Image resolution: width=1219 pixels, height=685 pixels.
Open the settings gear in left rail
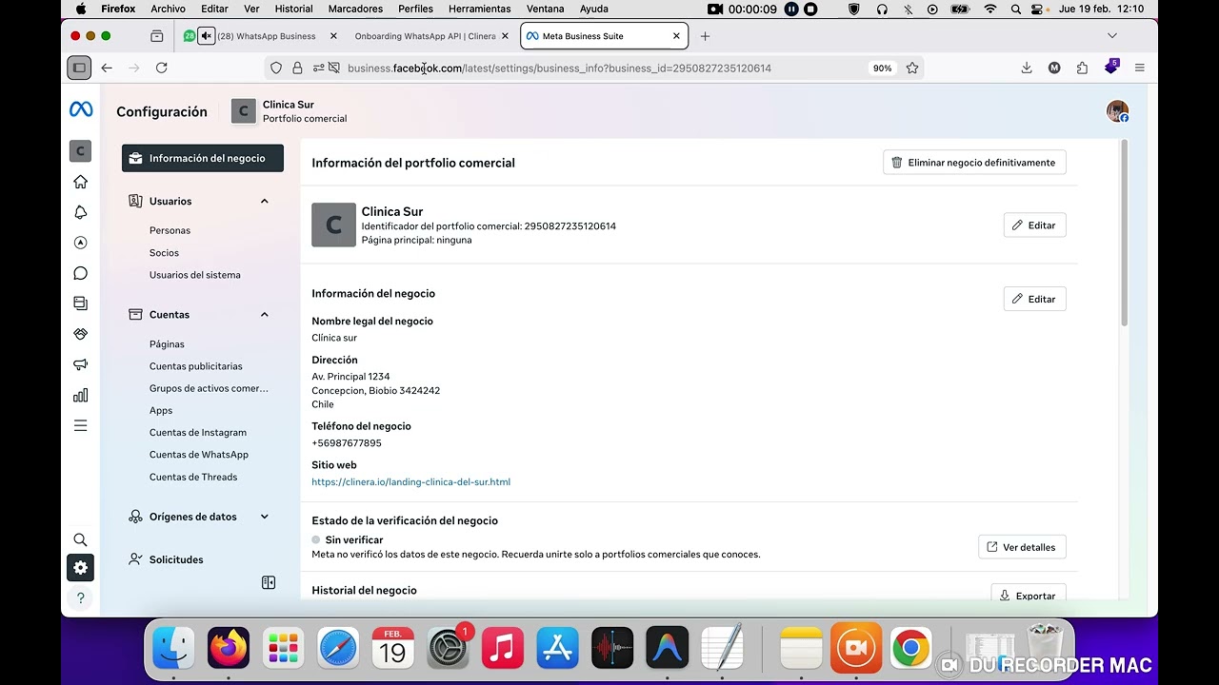click(x=81, y=568)
